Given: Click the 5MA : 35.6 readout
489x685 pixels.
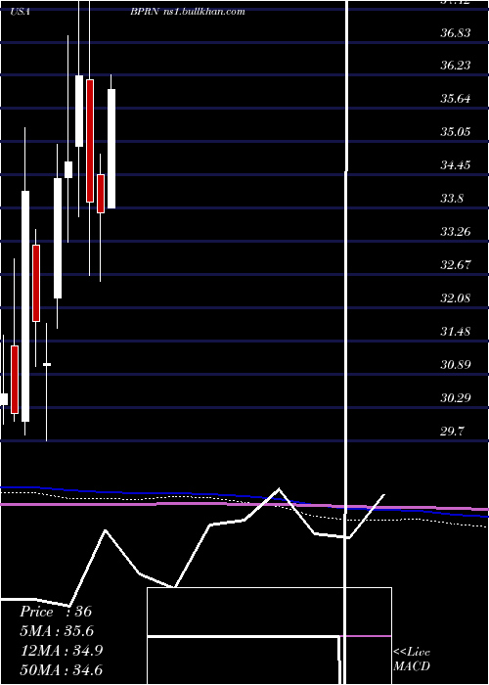Looking at the screenshot, I should 57,631.
